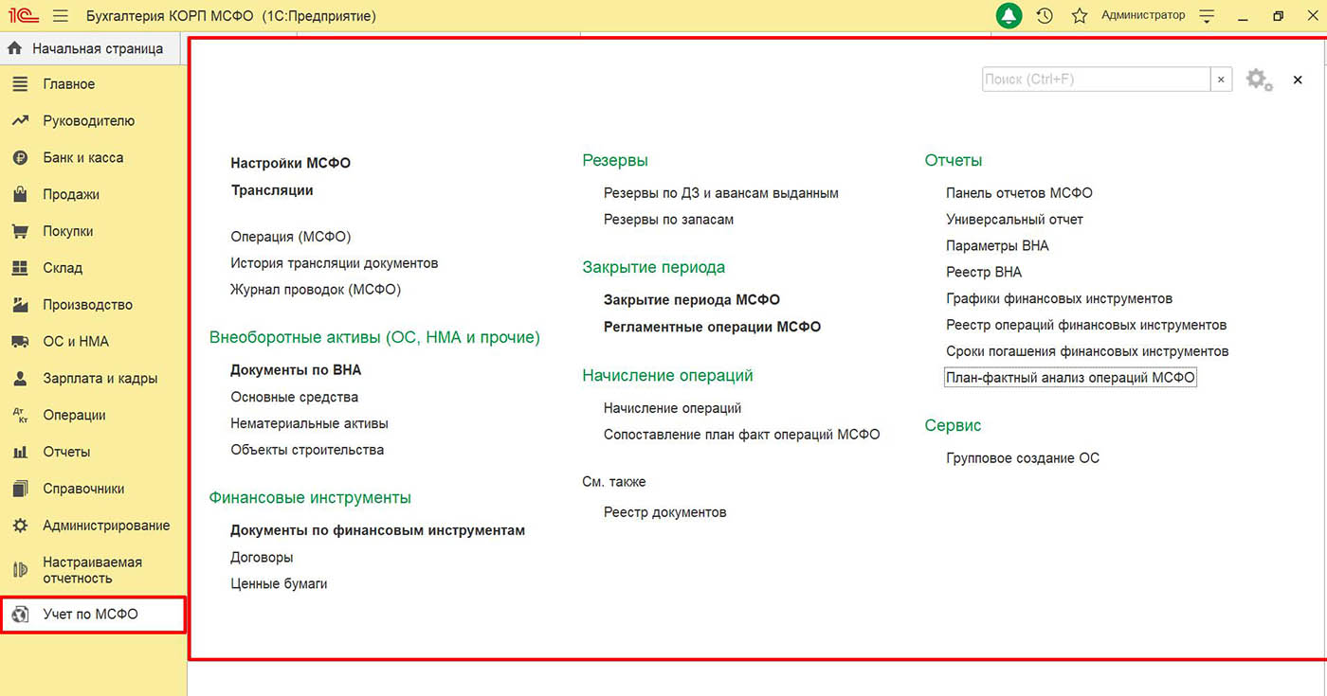The image size is (1327, 696).
Task: Open Сопоставление план факт операций МСФО
Action: click(742, 435)
